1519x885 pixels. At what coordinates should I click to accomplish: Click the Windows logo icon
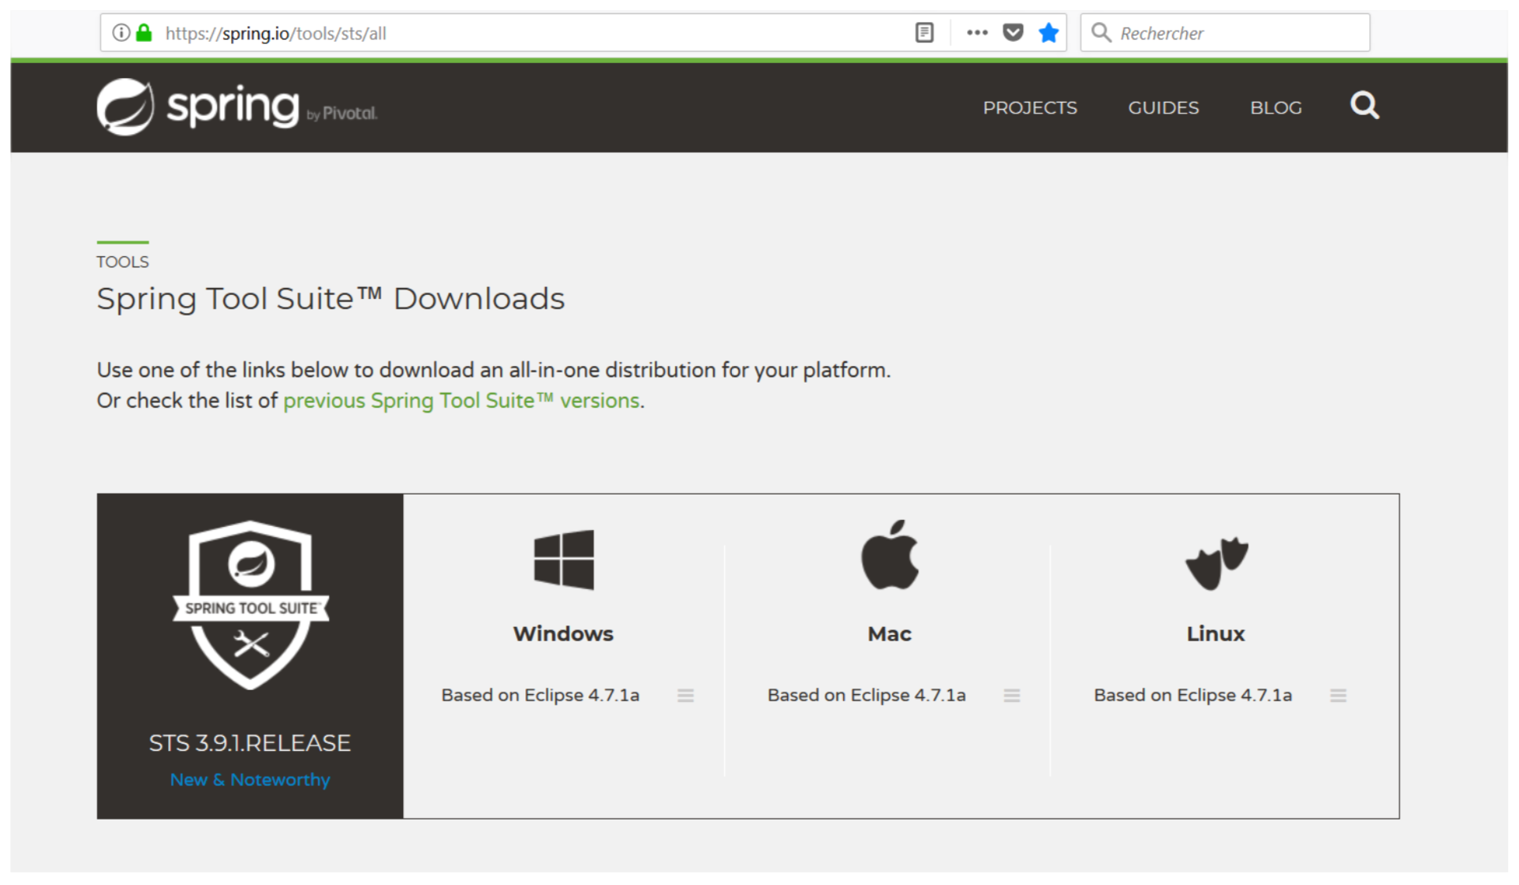click(x=563, y=559)
